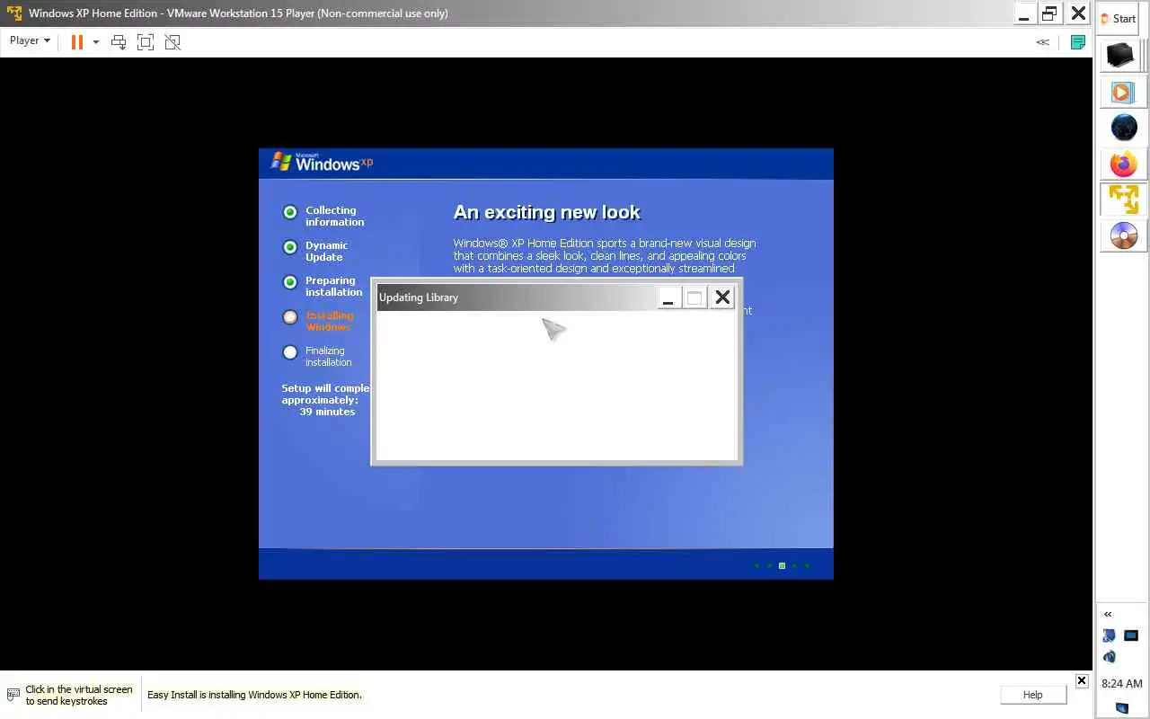
Task: Click the blue display tray icon
Action: coord(1131,635)
